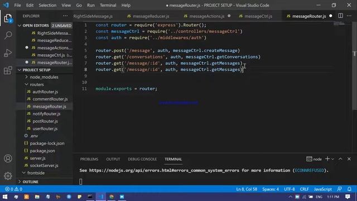Screen dimensions: 357x201
Task: Click the feedback icon in status bar
Action: (340, 189)
